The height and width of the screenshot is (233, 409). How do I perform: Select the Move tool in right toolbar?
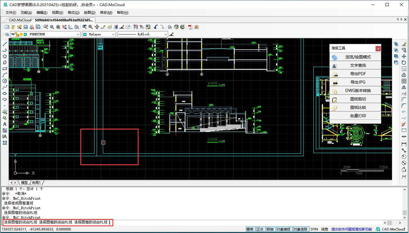(x=404, y=56)
